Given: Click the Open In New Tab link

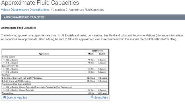Looking at the screenshot, I should pyautogui.click(x=17, y=98).
